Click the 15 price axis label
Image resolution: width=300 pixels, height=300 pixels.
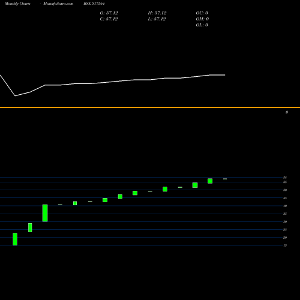pos(285,245)
